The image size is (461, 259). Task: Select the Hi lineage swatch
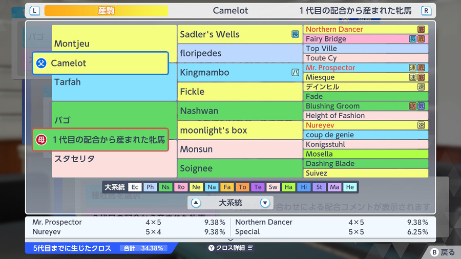point(304,187)
